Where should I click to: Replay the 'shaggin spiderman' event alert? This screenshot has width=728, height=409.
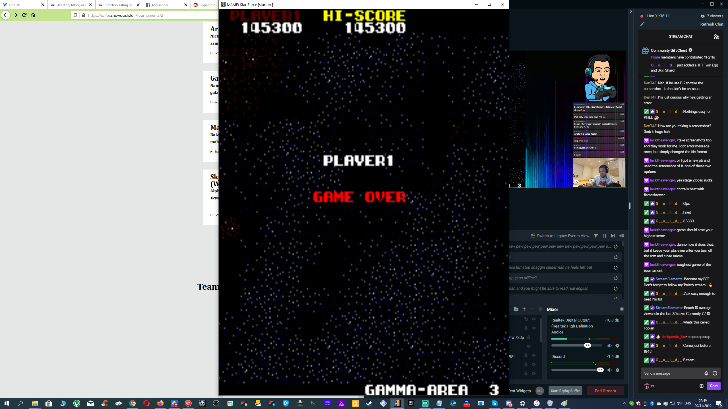tap(616, 268)
